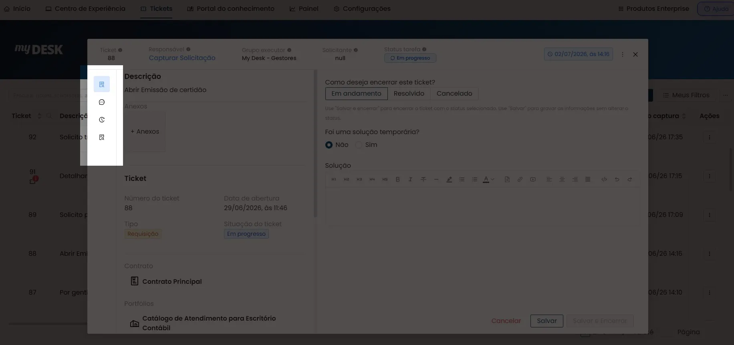Screen dimensions: 734x345
Task: Justify the solution text
Action: pyautogui.click(x=588, y=179)
